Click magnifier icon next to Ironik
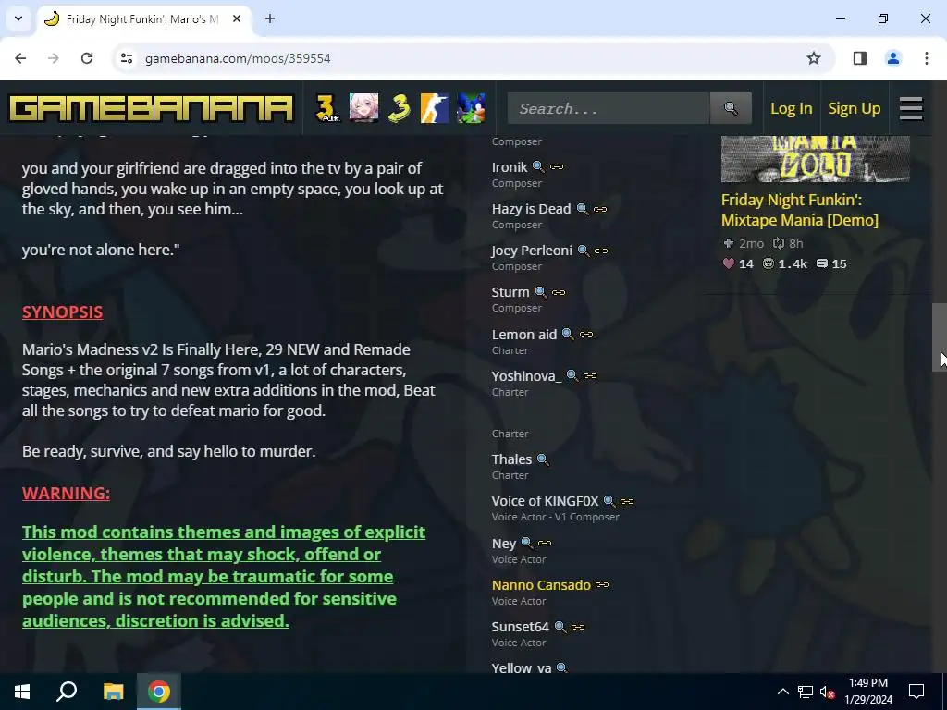Screen dimensions: 947x710 click(x=537, y=167)
